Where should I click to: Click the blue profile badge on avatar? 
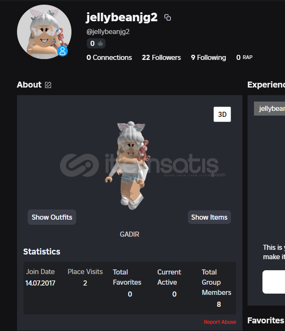tap(63, 51)
